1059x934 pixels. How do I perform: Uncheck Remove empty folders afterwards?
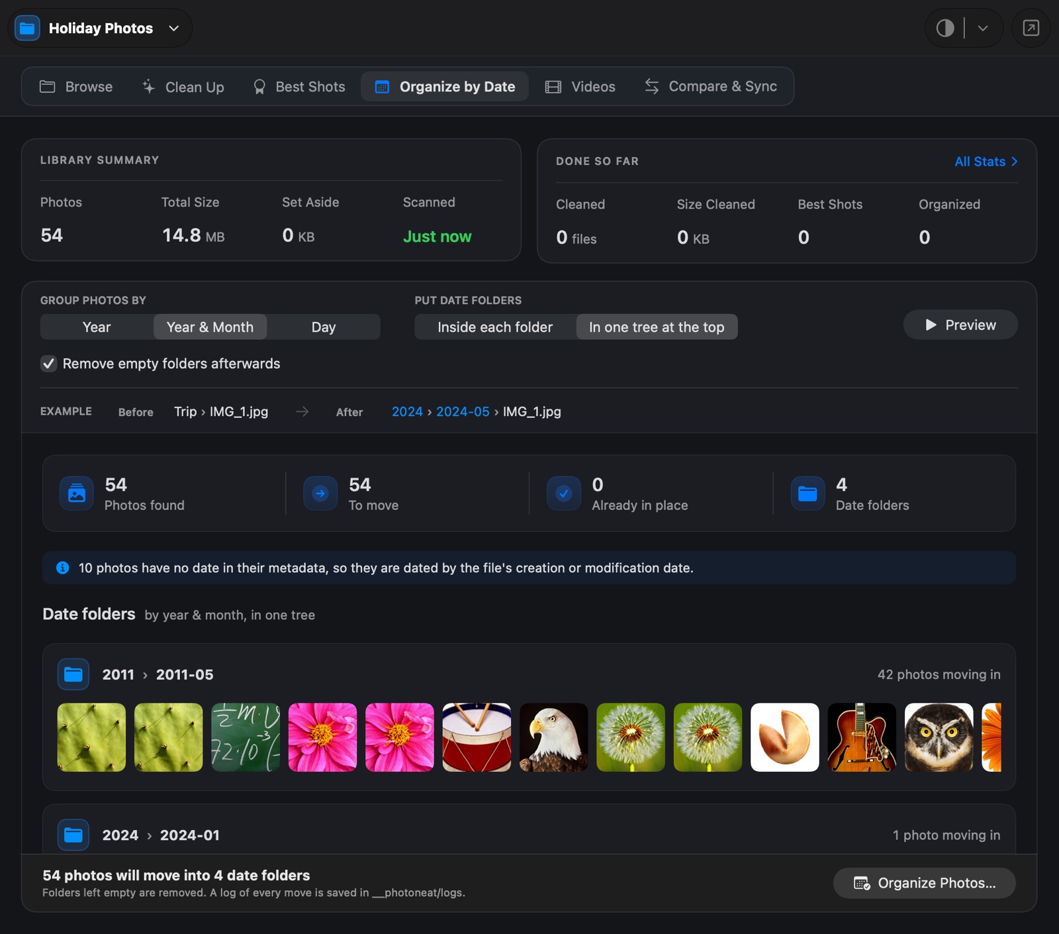pos(48,364)
